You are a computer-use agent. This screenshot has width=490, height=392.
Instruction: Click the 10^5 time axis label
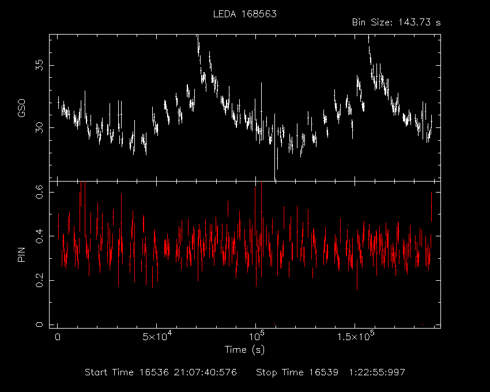(x=257, y=336)
